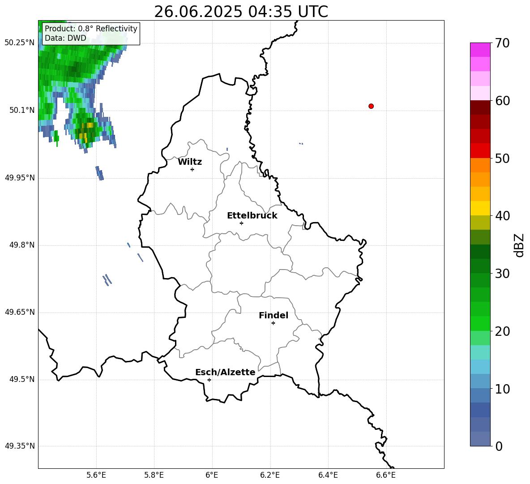Image resolution: width=530 pixels, height=484 pixels.
Task: Click the 30 tick on colorbar
Action: (x=502, y=274)
